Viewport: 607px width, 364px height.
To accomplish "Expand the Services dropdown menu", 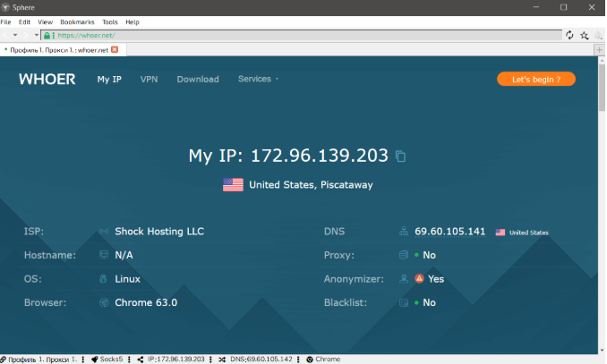I will click(x=258, y=79).
